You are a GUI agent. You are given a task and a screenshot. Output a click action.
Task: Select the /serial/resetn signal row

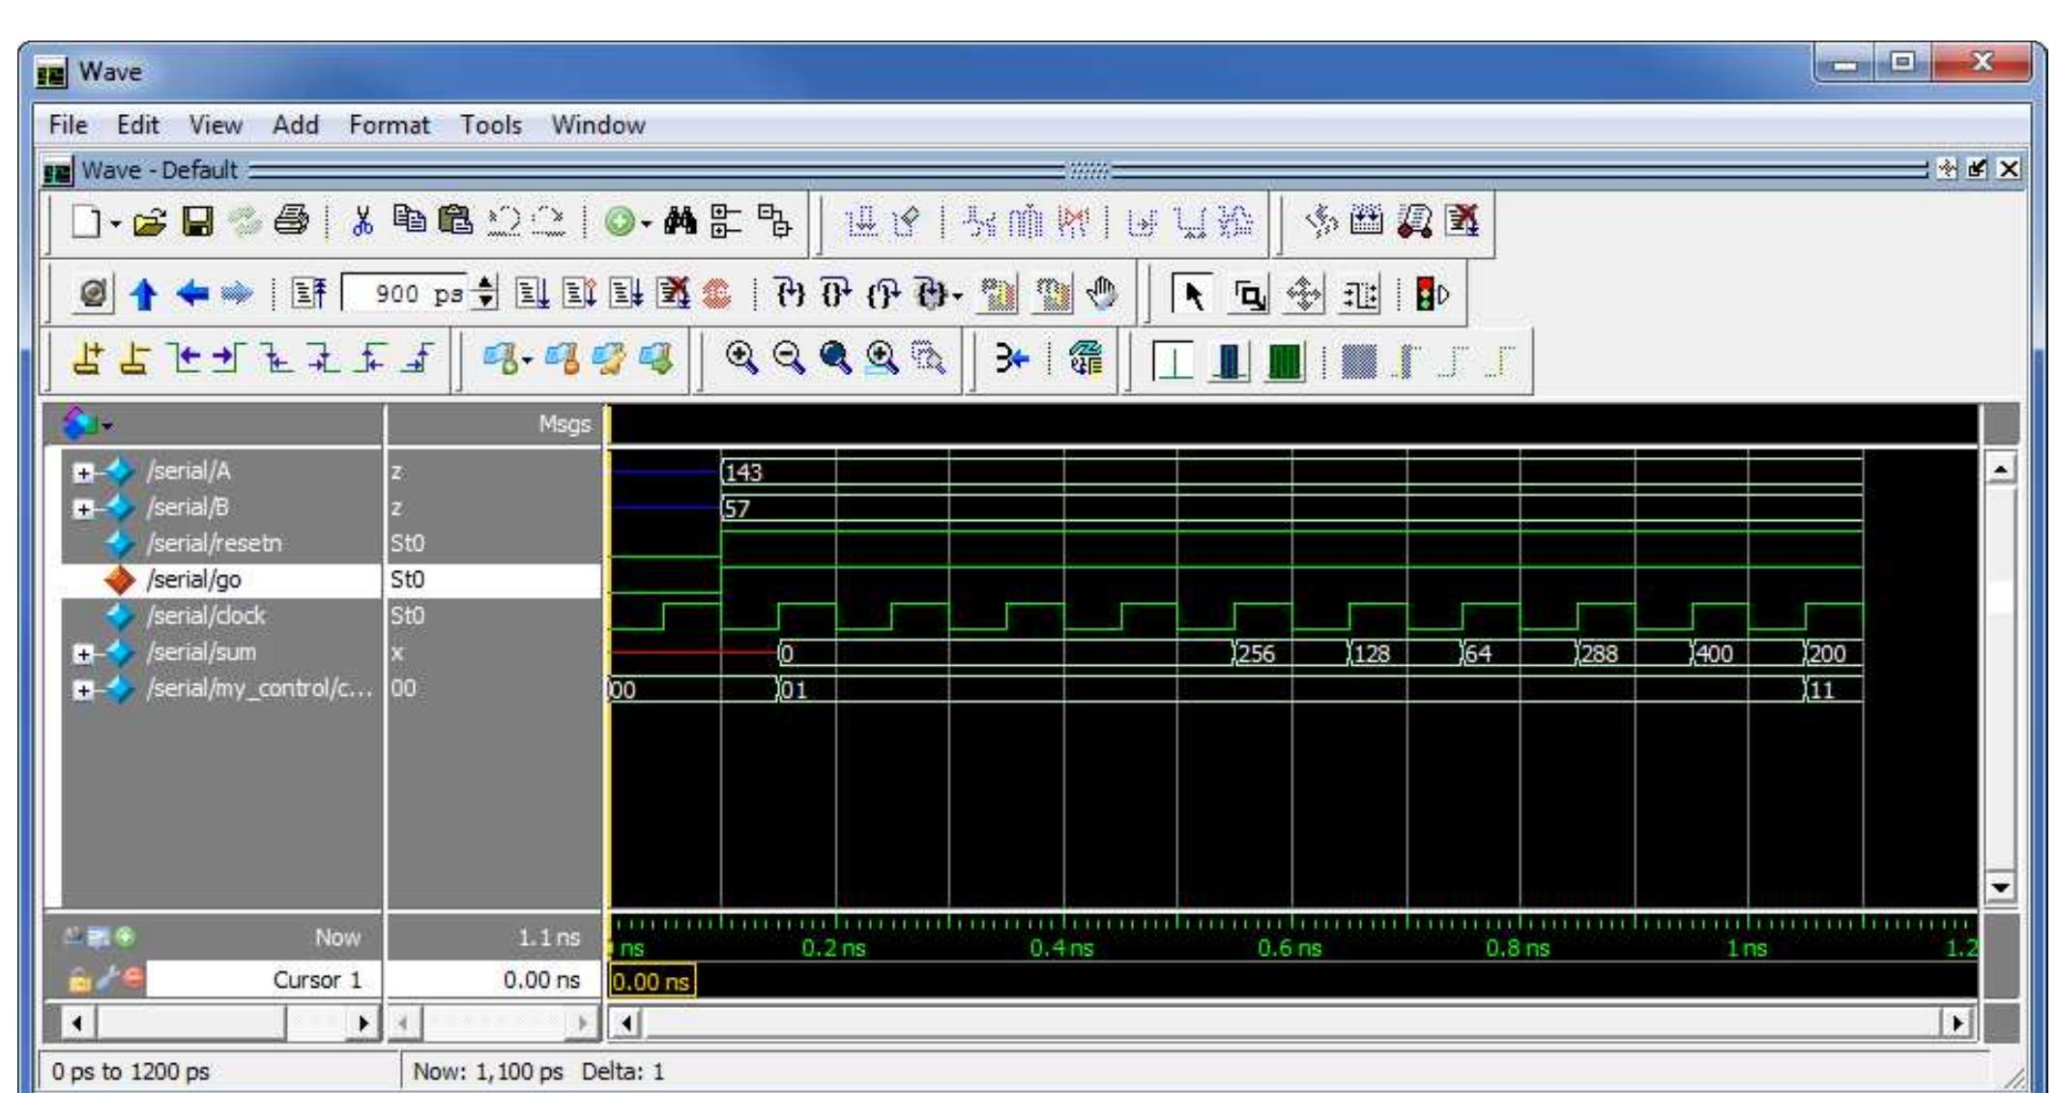click(221, 543)
